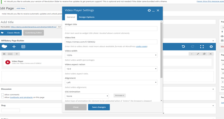This screenshot has height=119, width=224.
Task: Collapse the WPBakery Page Builder panel
Action: (x=213, y=41)
